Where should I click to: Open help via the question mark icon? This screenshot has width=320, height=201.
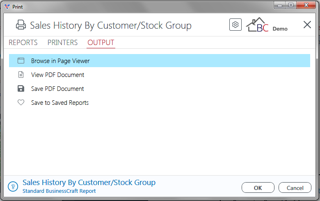pyautogui.click(x=13, y=187)
